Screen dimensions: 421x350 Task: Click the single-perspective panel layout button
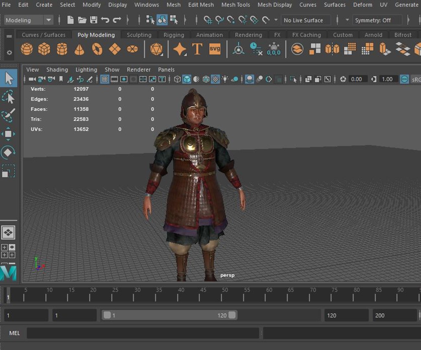coord(8,232)
